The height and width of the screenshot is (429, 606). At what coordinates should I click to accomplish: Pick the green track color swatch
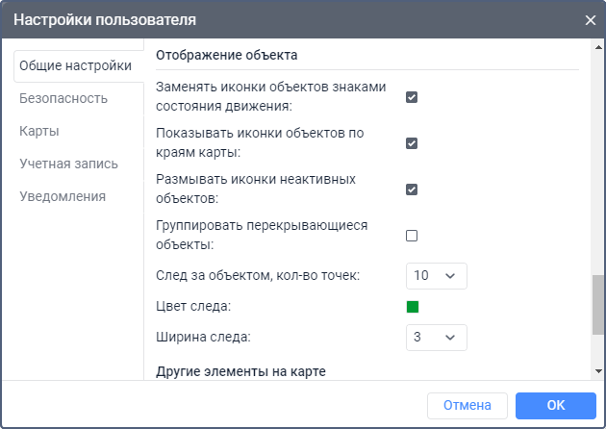413,307
